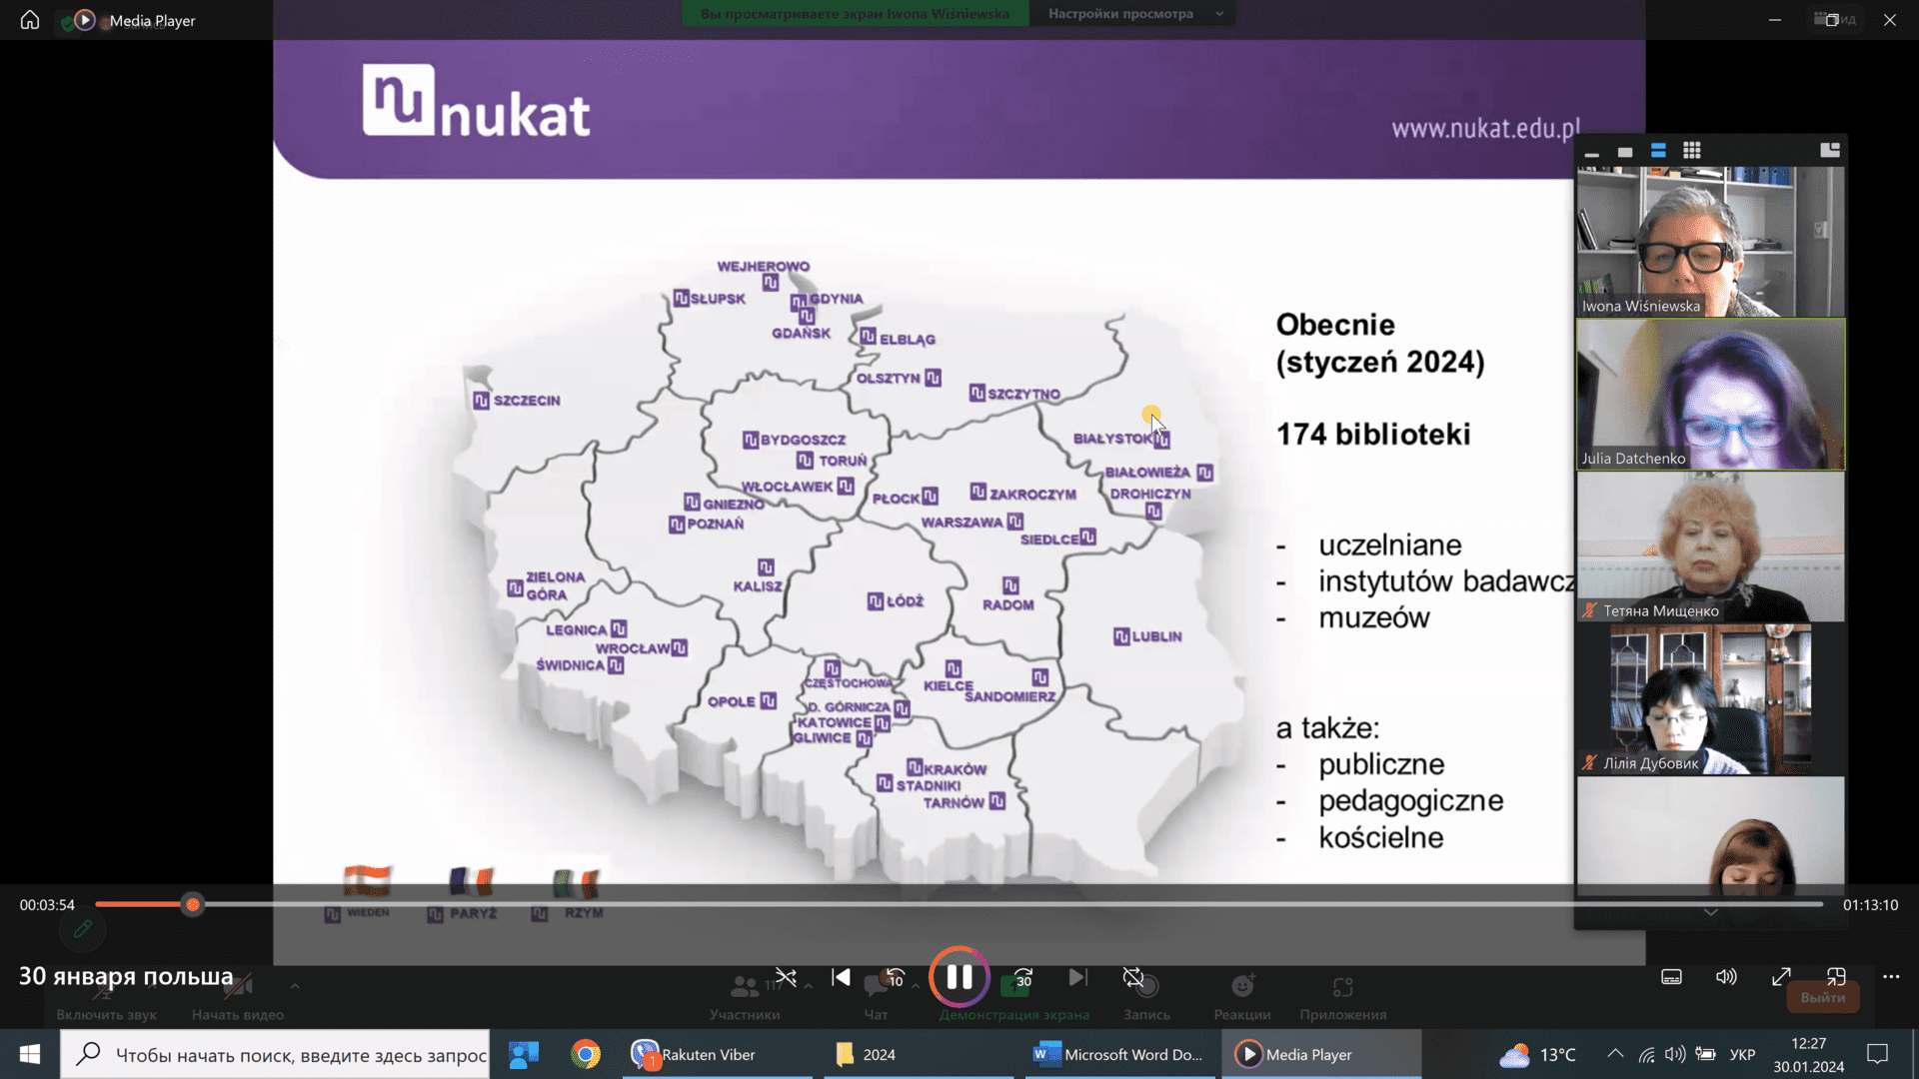Viewport: 1919px width, 1079px height.
Task: Open Google Chrome from taskbar
Action: [x=586, y=1054]
